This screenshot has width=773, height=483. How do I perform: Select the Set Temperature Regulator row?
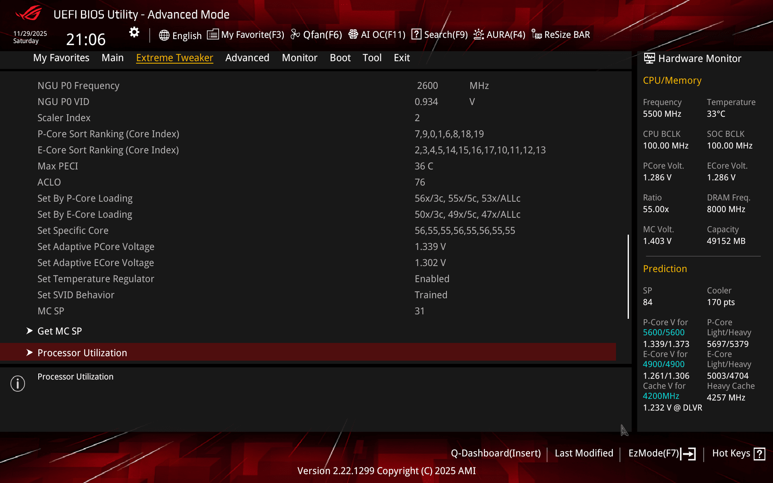[96, 279]
